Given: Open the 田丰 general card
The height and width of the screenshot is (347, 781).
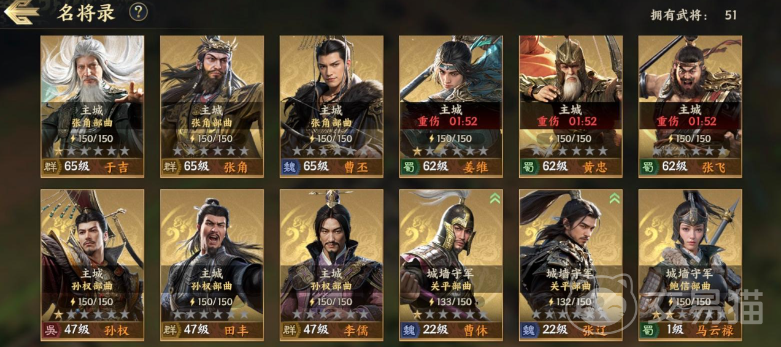Looking at the screenshot, I should point(212,264).
